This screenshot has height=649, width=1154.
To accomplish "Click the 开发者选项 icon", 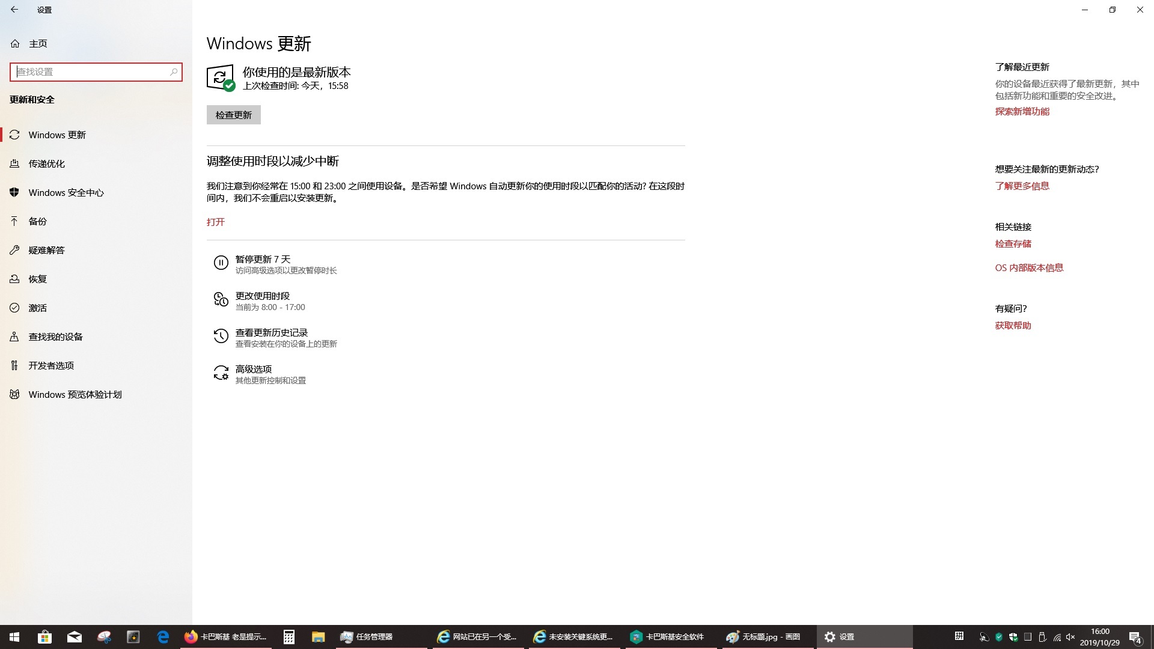I will click(14, 366).
